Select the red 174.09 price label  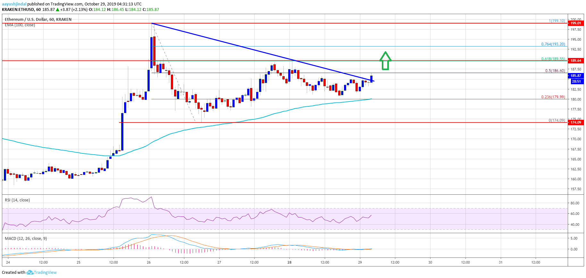click(x=575, y=122)
